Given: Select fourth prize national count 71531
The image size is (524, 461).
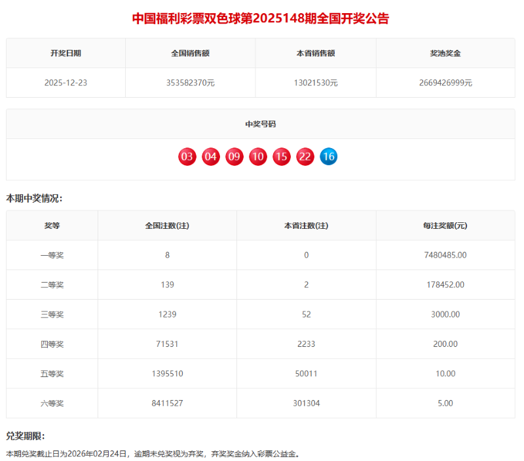Looking at the screenshot, I should [x=167, y=344].
